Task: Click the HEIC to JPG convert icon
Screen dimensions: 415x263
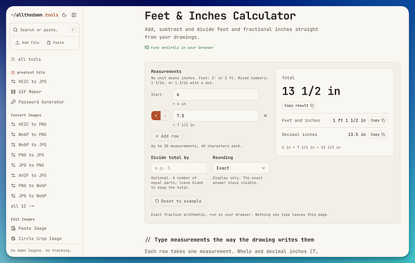Action: click(13, 81)
